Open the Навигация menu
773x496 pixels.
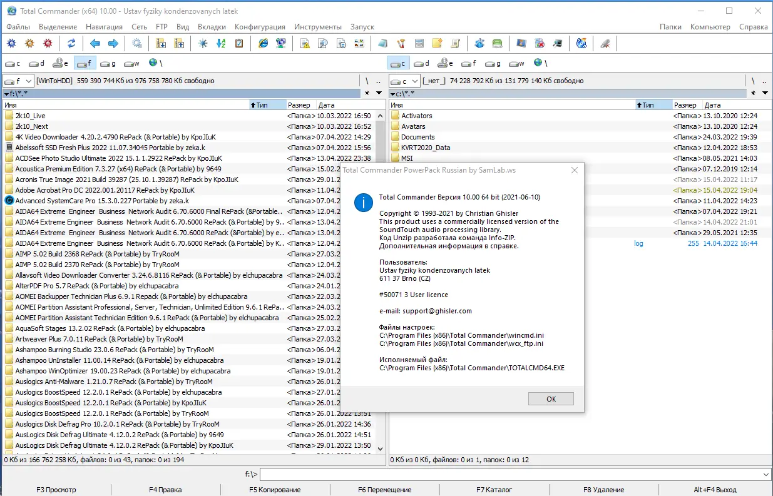click(x=105, y=27)
